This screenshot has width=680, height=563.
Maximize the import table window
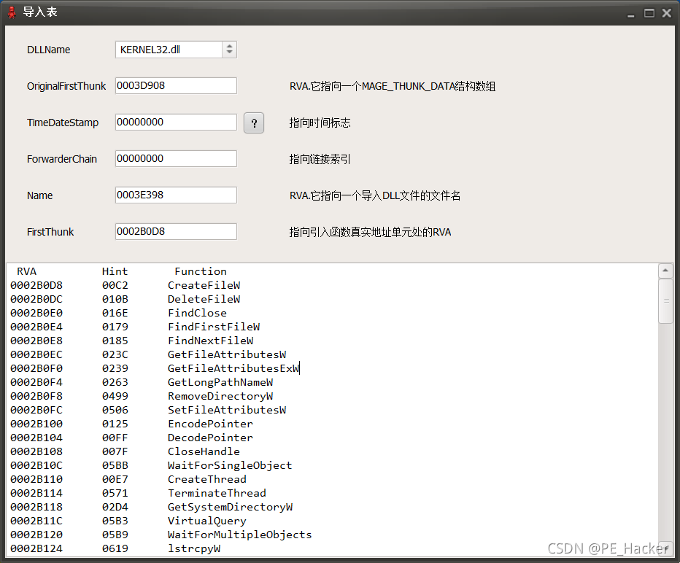[x=649, y=13]
